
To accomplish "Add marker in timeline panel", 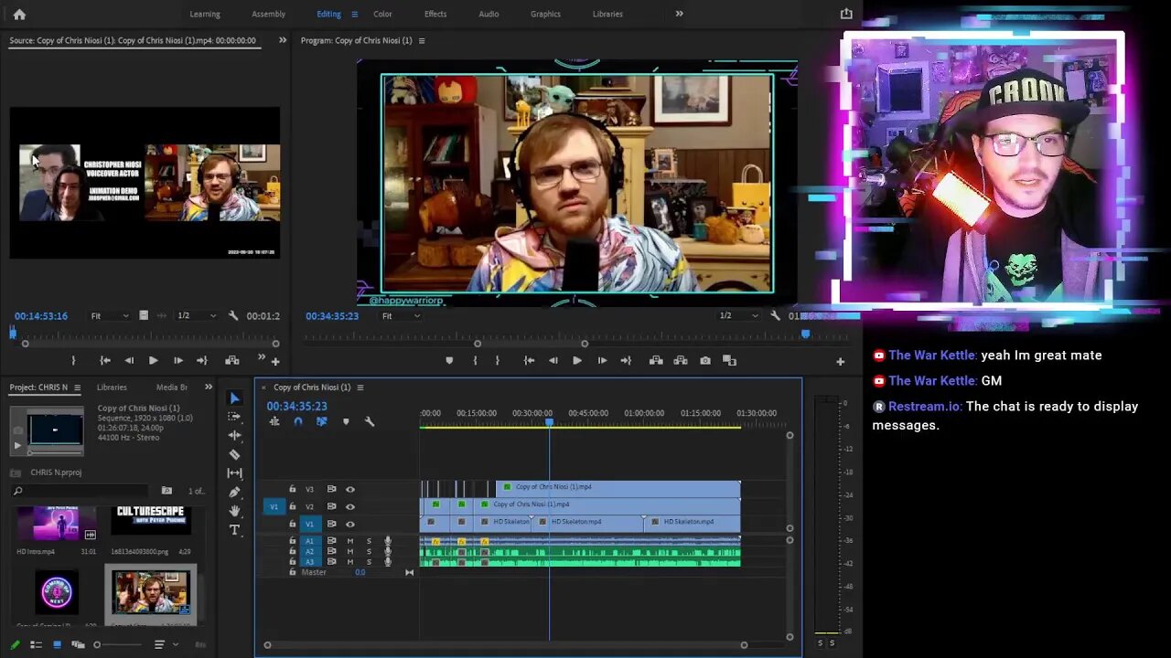I will pyautogui.click(x=346, y=421).
